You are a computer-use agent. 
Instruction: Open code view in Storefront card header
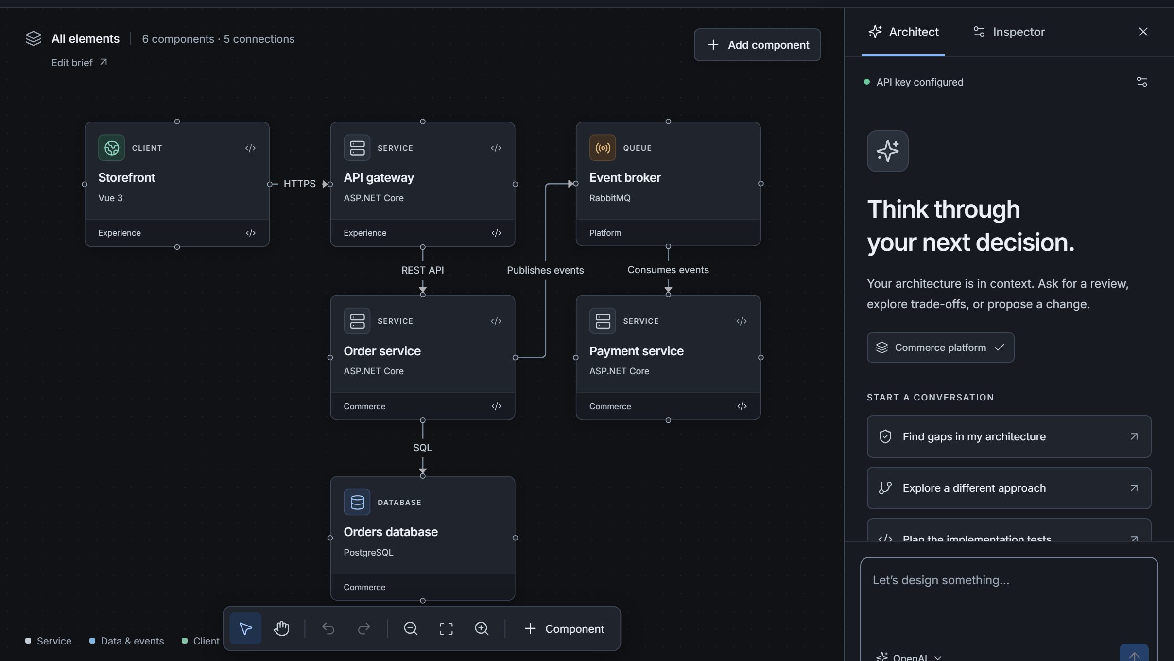click(x=250, y=148)
